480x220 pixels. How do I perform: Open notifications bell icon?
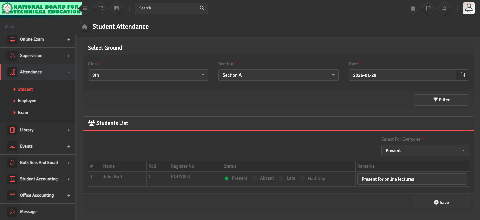coord(444,8)
